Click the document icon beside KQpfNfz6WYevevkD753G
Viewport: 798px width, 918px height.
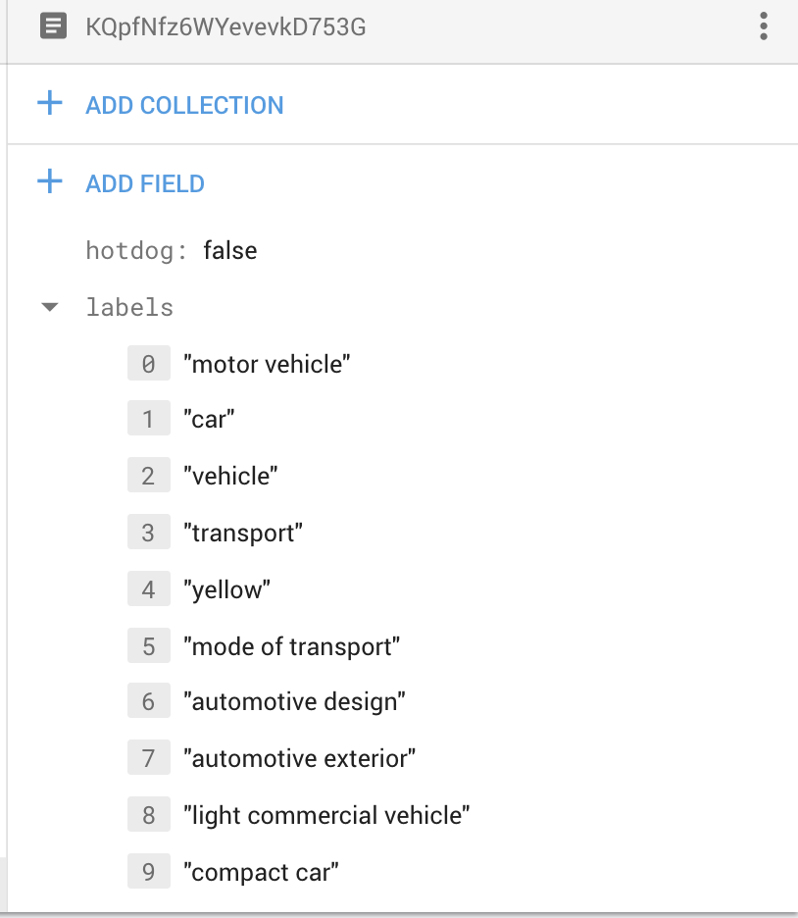(x=54, y=26)
